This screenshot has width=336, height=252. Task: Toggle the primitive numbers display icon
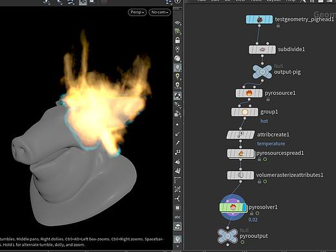(178, 171)
